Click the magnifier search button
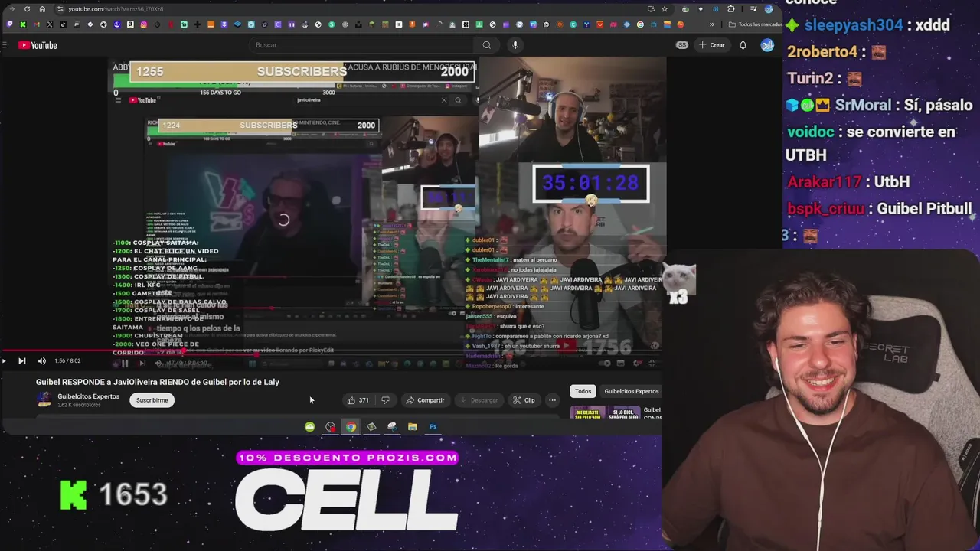Screen dimensions: 980x551 point(486,45)
